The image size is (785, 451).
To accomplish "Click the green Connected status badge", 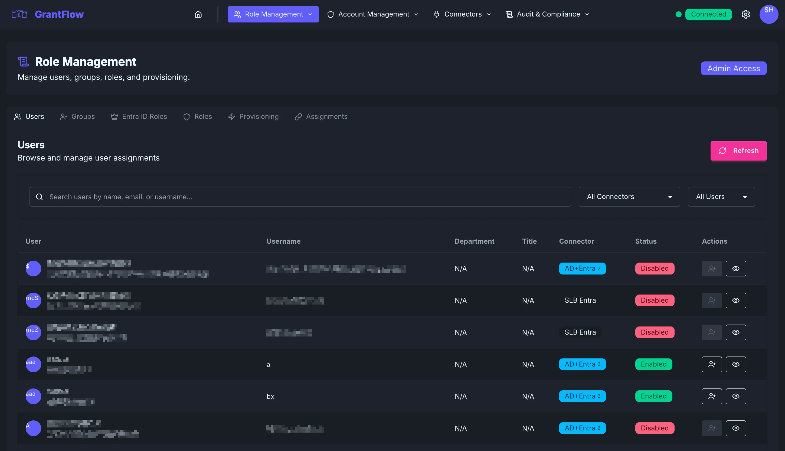I will (708, 14).
